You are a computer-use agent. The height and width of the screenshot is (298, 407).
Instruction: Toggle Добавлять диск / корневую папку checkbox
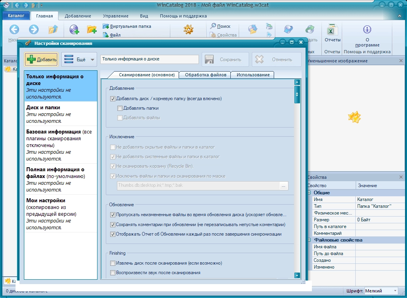113,99
